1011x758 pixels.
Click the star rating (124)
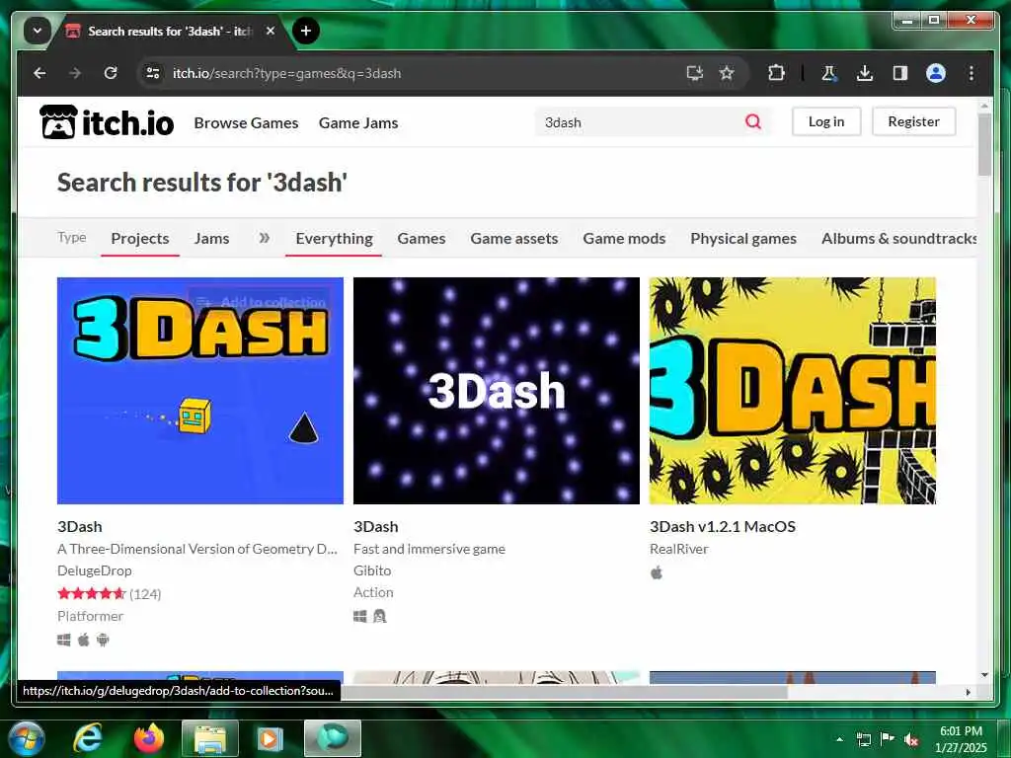pyautogui.click(x=109, y=593)
